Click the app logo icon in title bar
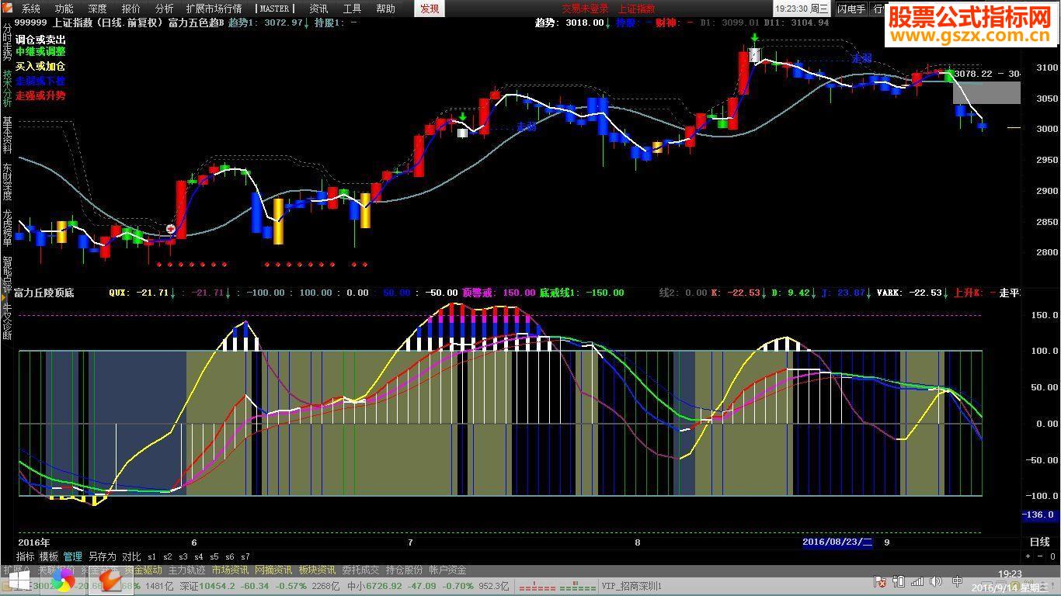The image size is (1061, 596). tap(7, 9)
